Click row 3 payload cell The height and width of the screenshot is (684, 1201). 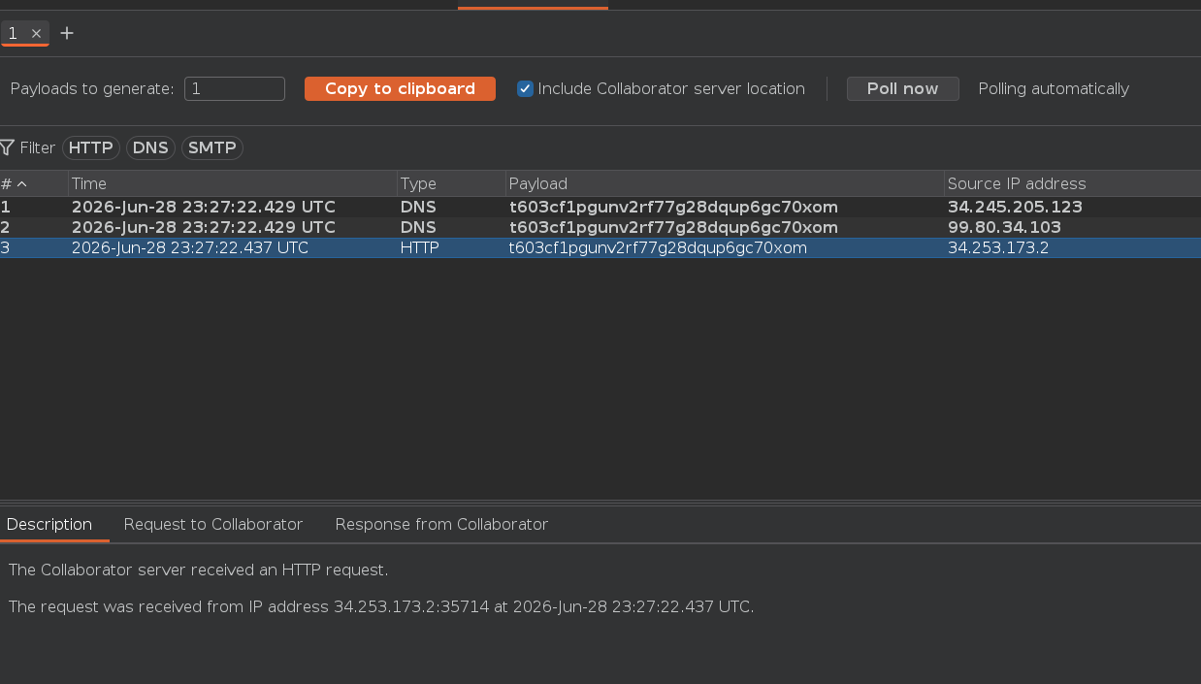pos(725,248)
